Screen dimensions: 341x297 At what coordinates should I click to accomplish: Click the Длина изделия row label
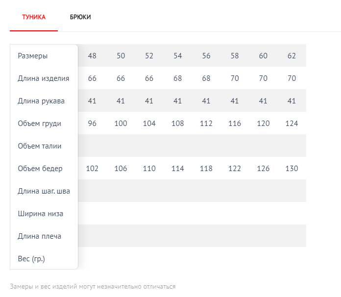point(43,78)
